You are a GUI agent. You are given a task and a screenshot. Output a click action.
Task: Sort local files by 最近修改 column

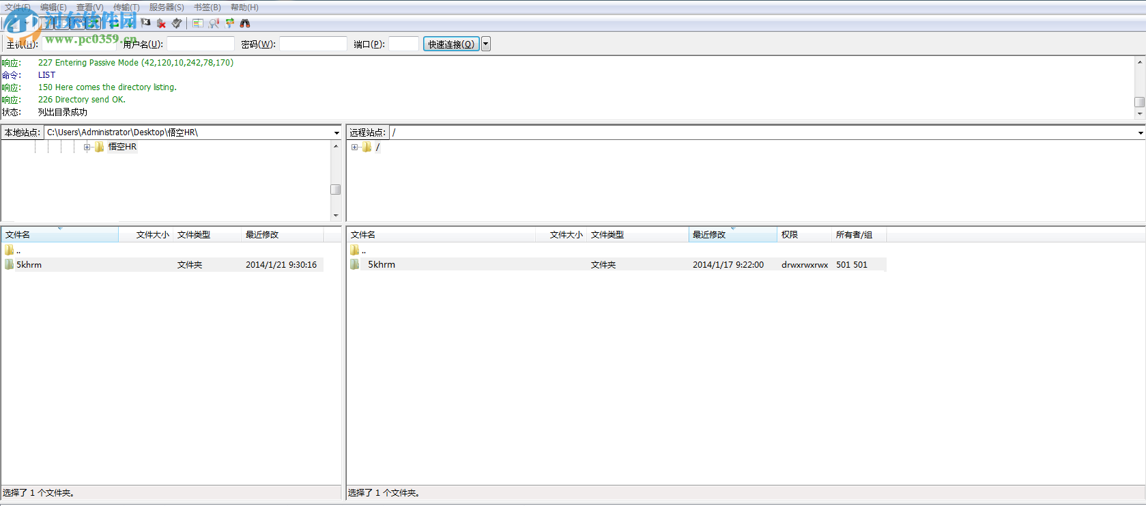[283, 234]
